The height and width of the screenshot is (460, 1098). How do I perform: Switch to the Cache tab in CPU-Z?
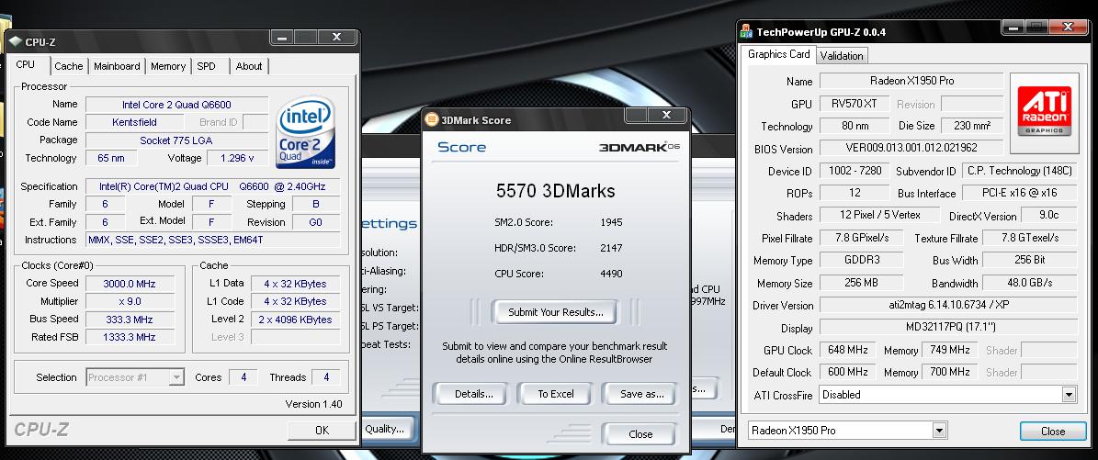click(69, 66)
